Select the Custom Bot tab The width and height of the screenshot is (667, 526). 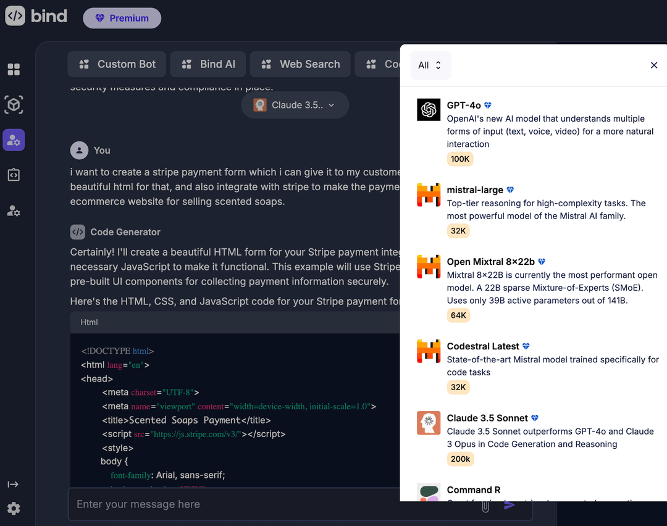[x=116, y=64]
